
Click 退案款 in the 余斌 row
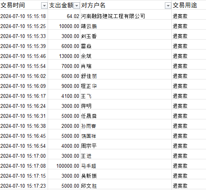pos(180,56)
